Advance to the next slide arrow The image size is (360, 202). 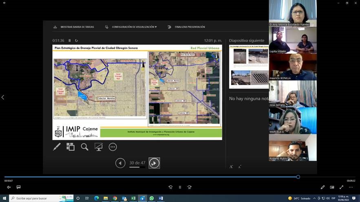pyautogui.click(x=154, y=163)
